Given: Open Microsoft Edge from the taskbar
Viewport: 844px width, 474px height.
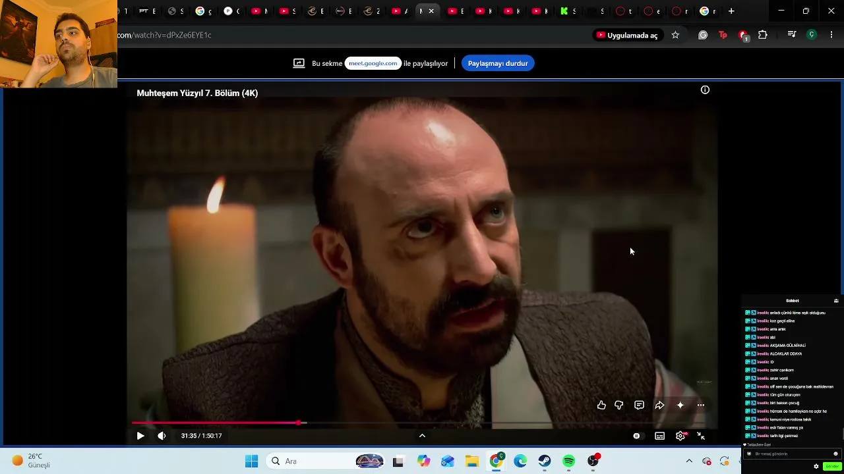Looking at the screenshot, I should (520, 461).
